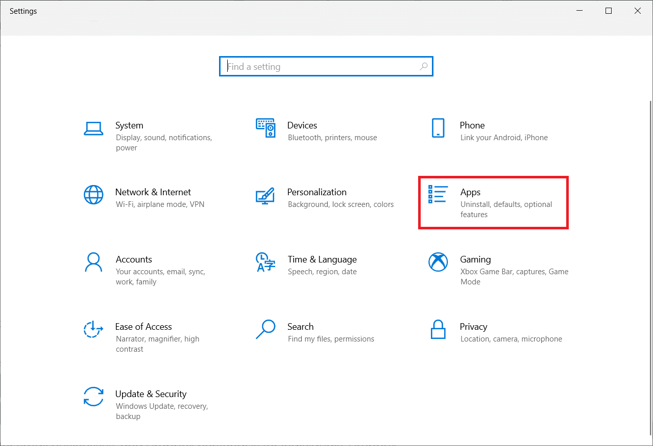
Task: Click 'Background, lock screen, colors' description
Action: point(341,204)
